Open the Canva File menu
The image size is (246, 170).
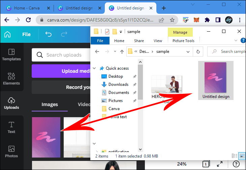[x=26, y=34]
